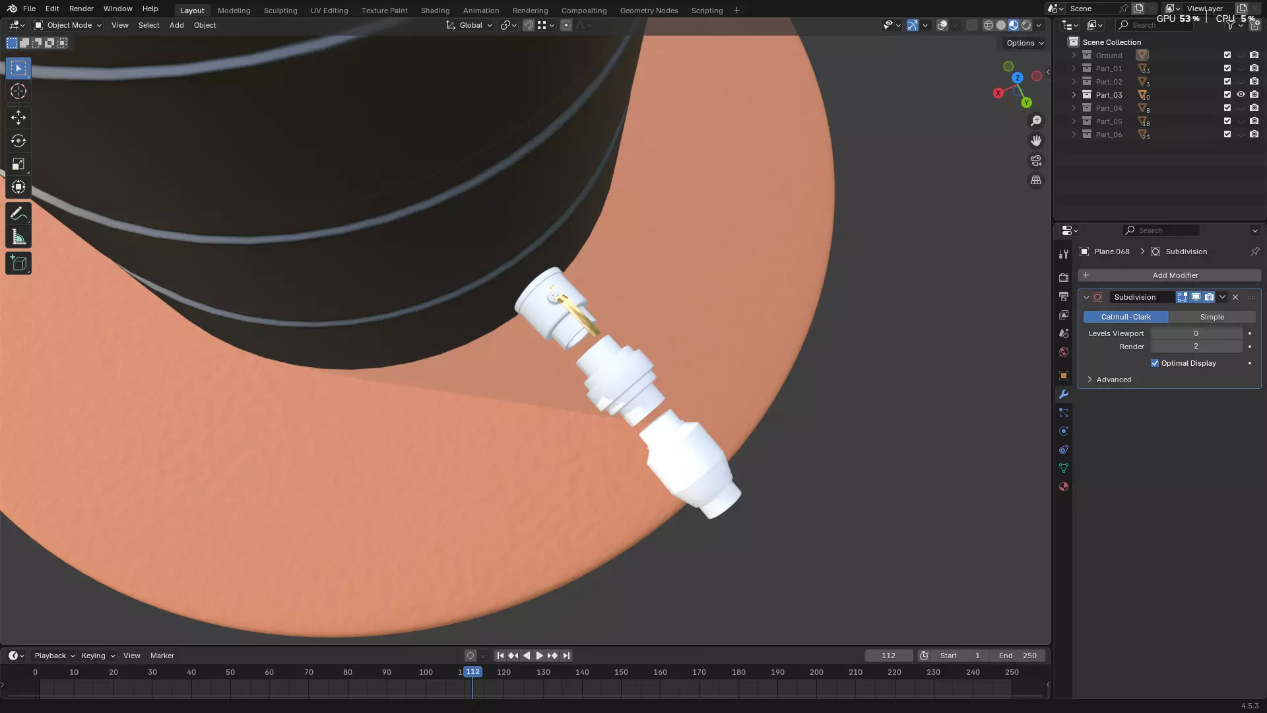Choose Simple subdivision type

point(1212,317)
